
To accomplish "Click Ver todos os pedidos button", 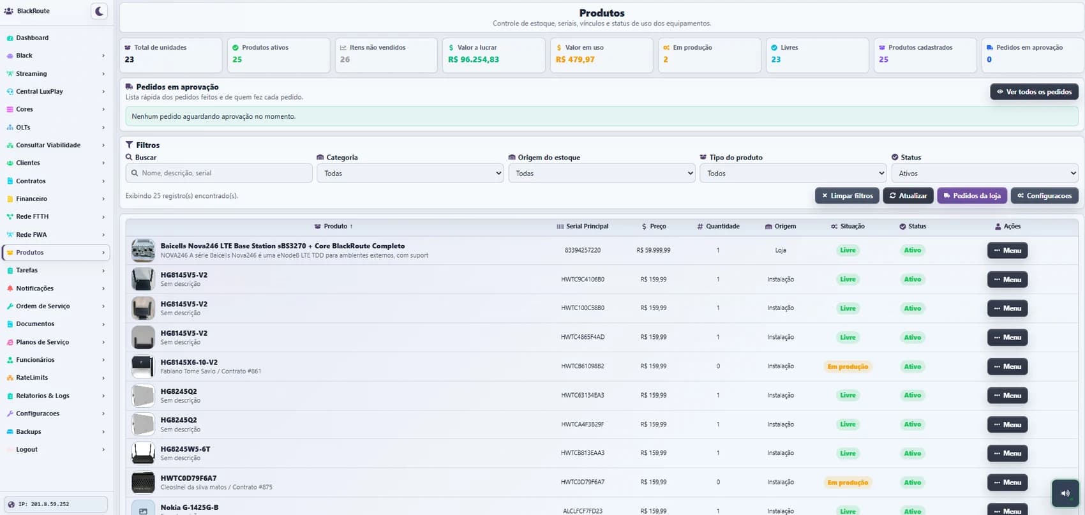I will [x=1034, y=92].
